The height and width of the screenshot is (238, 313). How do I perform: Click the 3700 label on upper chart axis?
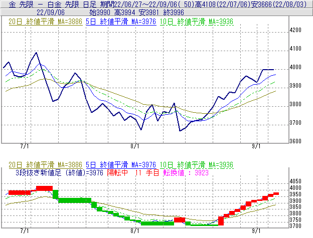pos(295,123)
